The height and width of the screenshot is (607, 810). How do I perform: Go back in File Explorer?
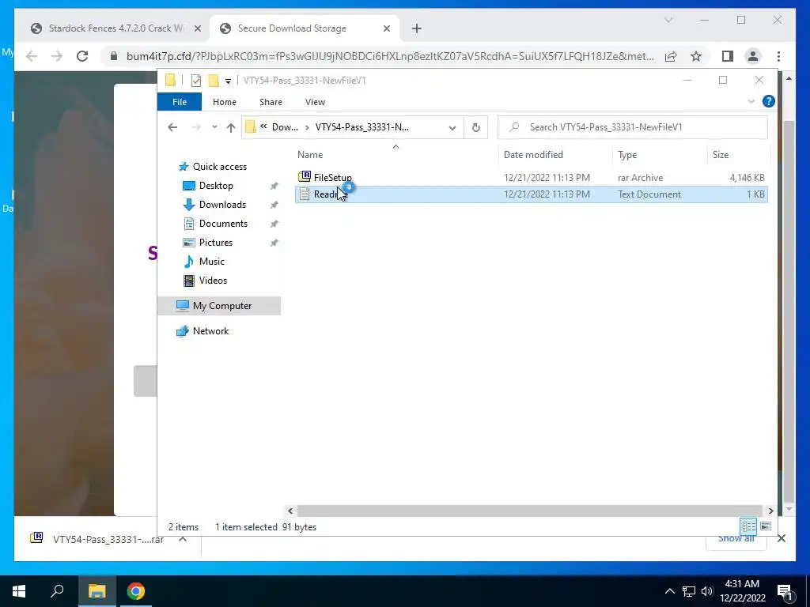coord(172,127)
